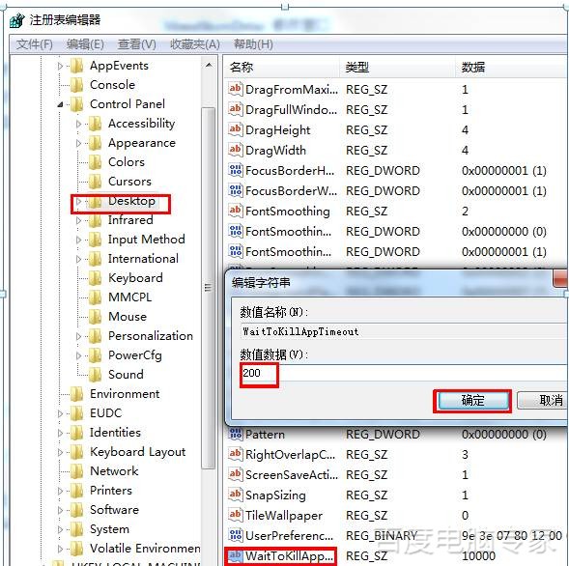Click the 数值名称 field with WaitToKillAppTimeout
The width and height of the screenshot is (569, 566).
click(x=404, y=331)
